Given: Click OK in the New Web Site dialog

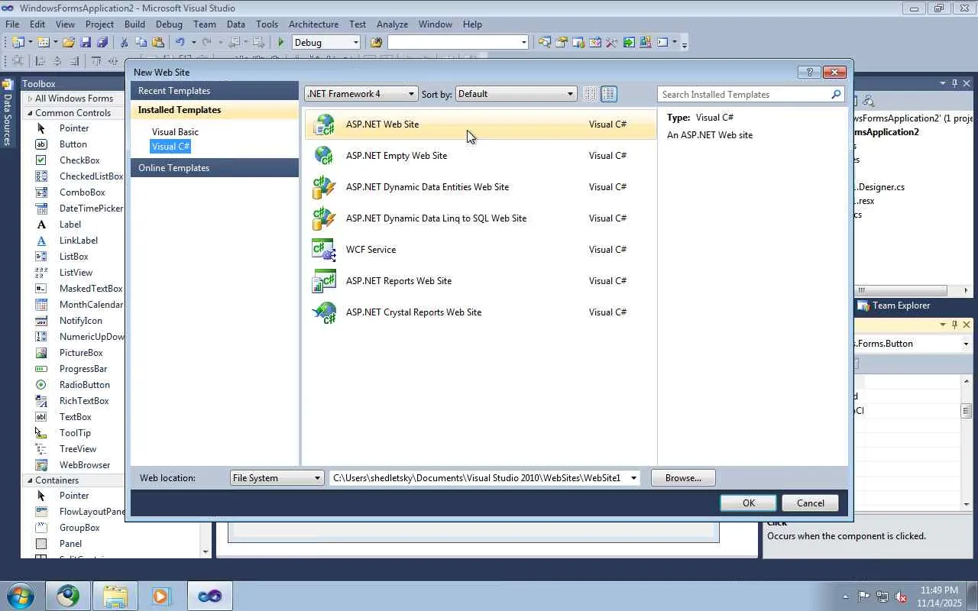Looking at the screenshot, I should [x=749, y=503].
